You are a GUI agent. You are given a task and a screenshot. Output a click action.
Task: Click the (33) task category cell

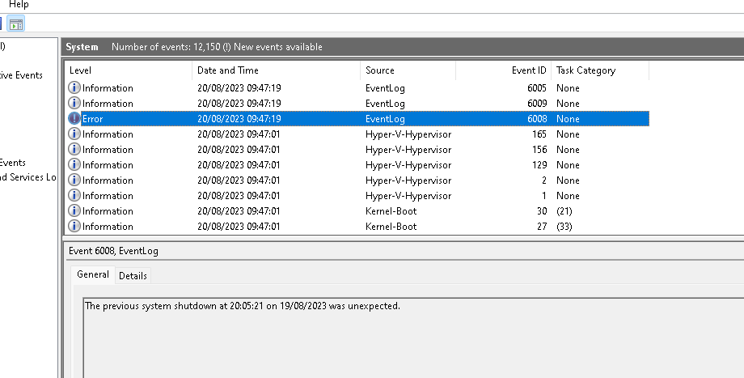point(564,226)
